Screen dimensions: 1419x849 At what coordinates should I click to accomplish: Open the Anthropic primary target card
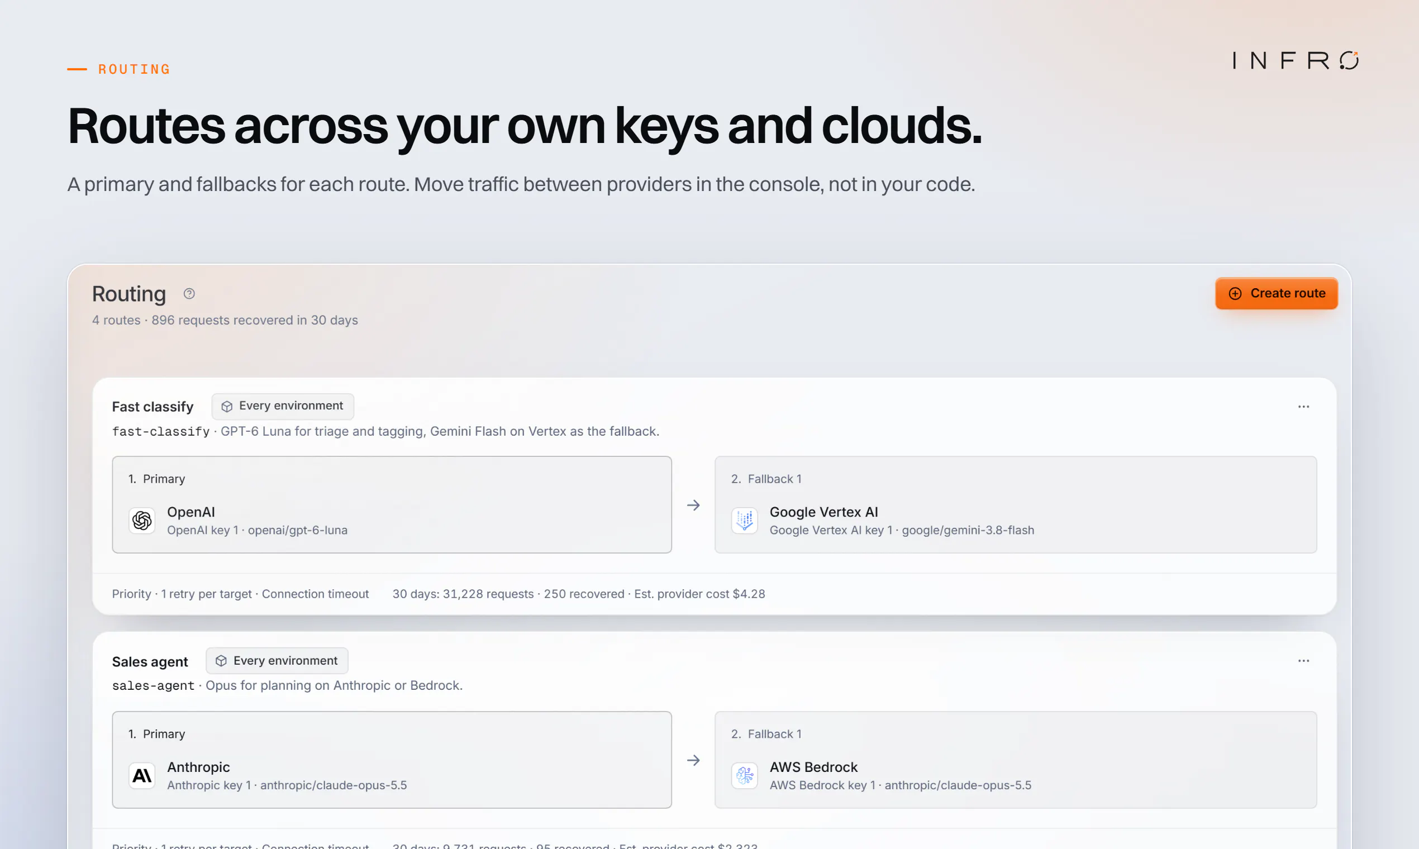[x=392, y=760]
